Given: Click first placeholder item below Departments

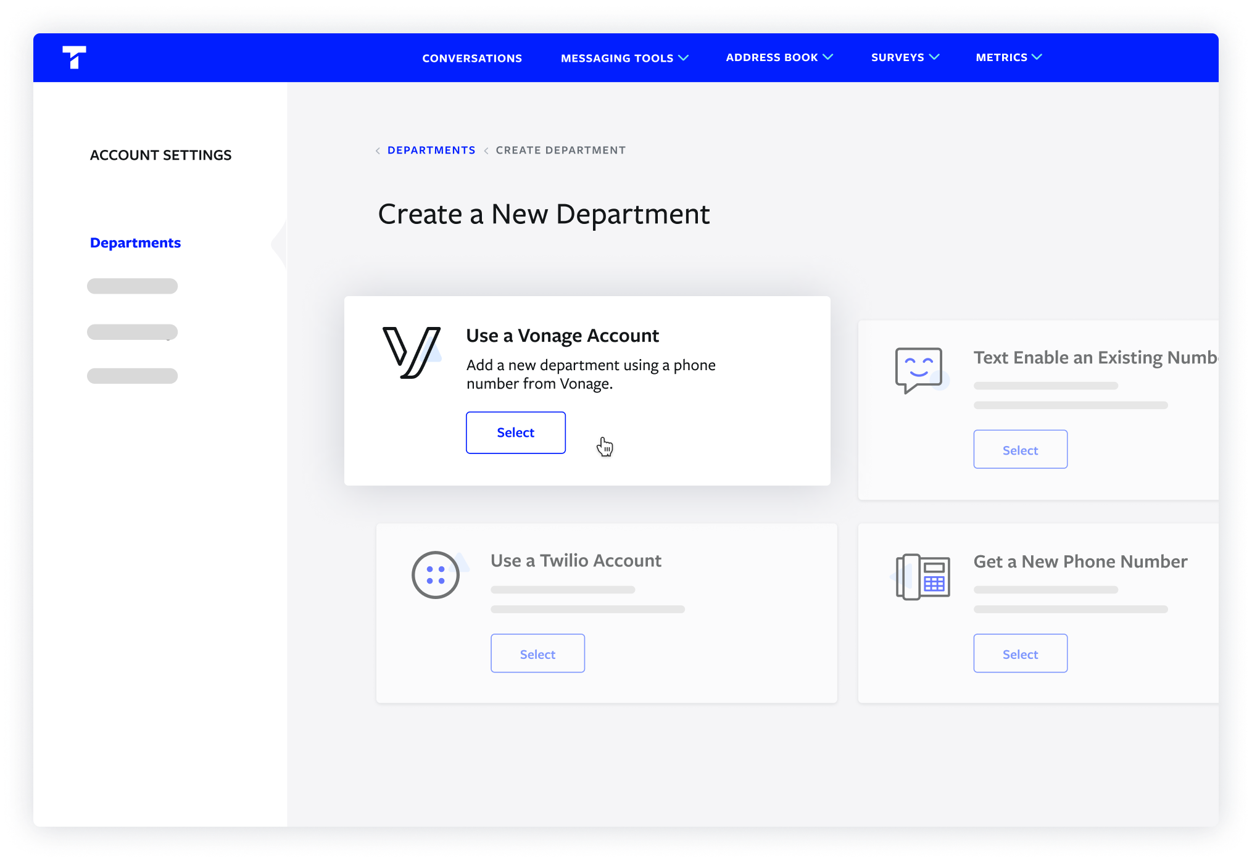Looking at the screenshot, I should click(x=132, y=286).
